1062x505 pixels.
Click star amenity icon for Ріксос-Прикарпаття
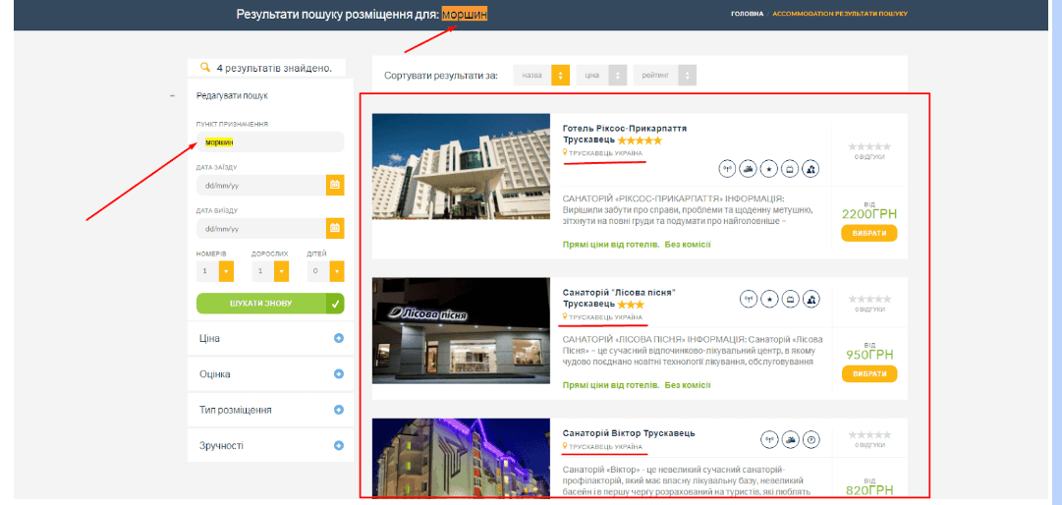point(768,169)
